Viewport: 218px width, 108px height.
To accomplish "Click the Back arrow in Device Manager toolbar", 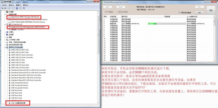I will (x=2, y=8).
